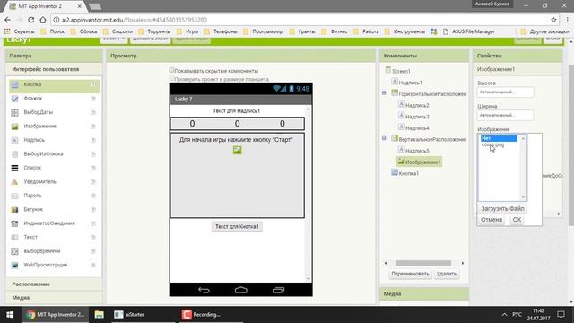Select the Бегунок slider palette icon
Image resolution: width=574 pixels, height=323 pixels.
[14, 210]
